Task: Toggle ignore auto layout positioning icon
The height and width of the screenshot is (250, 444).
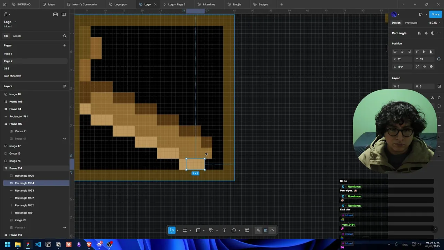Action: click(439, 59)
